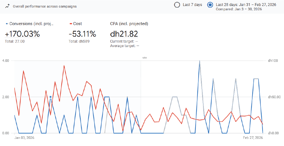Click the 1/31 period divider marker

pyautogui.click(x=144, y=58)
